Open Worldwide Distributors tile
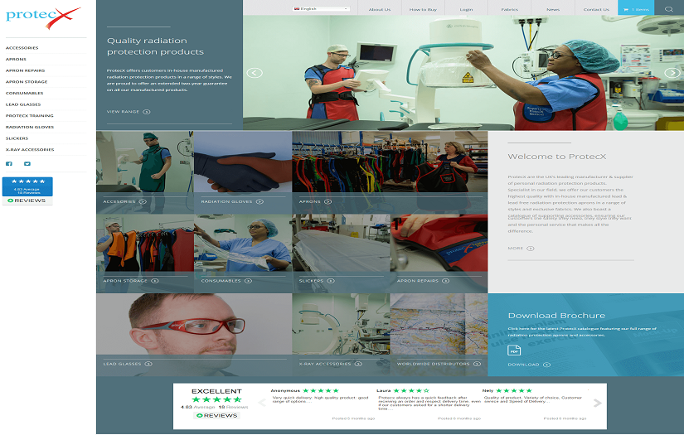 point(439,334)
